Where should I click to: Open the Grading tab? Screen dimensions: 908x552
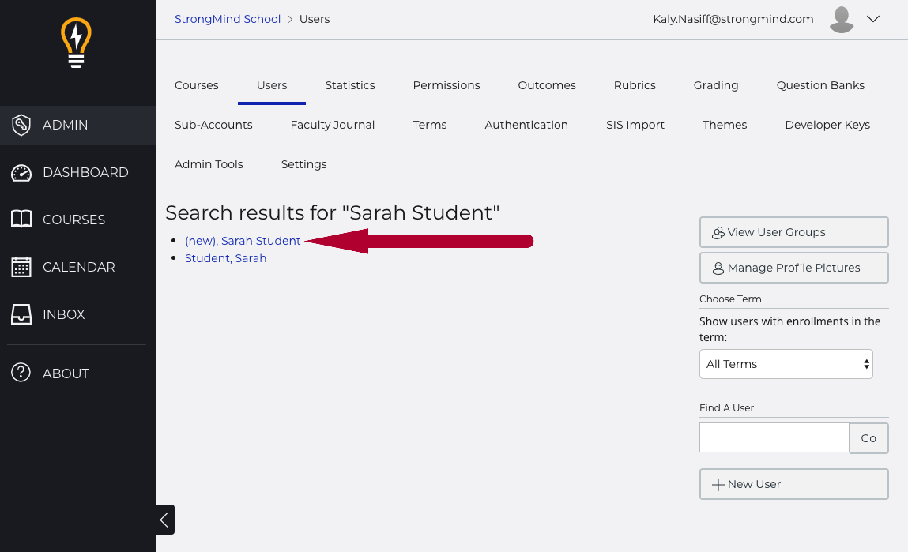[x=716, y=85]
